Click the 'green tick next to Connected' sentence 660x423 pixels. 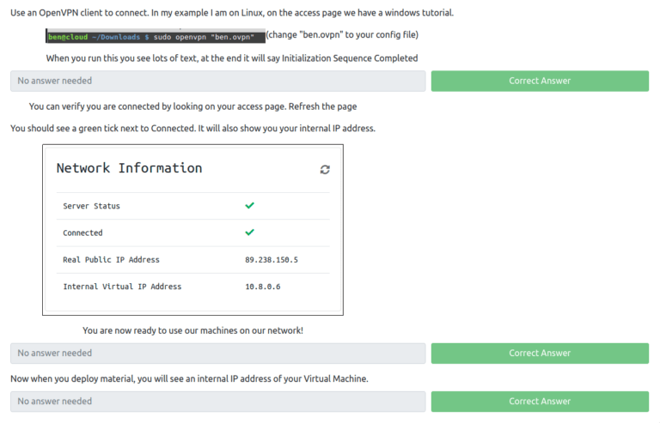pyautogui.click(x=192, y=128)
